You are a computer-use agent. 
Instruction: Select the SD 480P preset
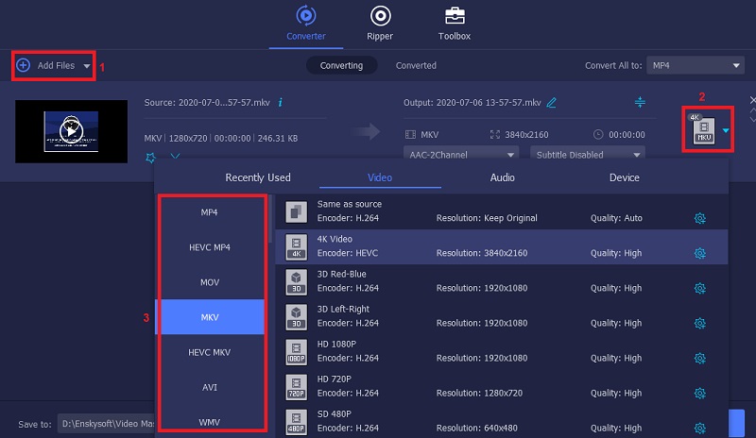pos(502,421)
